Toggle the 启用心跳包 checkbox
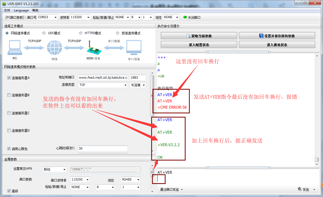 (9, 149)
